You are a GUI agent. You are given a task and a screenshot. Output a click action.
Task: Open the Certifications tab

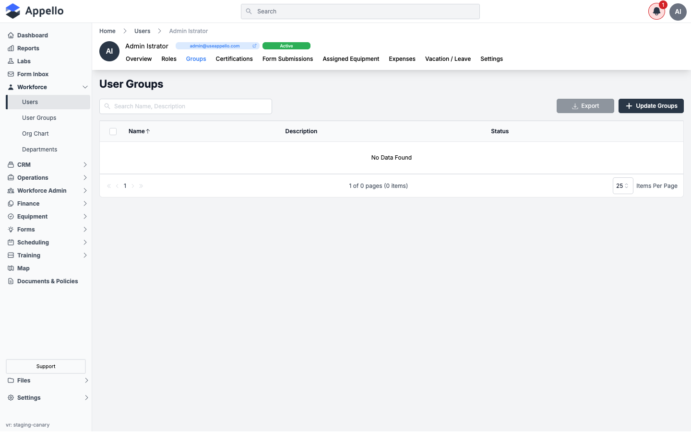pyautogui.click(x=234, y=59)
